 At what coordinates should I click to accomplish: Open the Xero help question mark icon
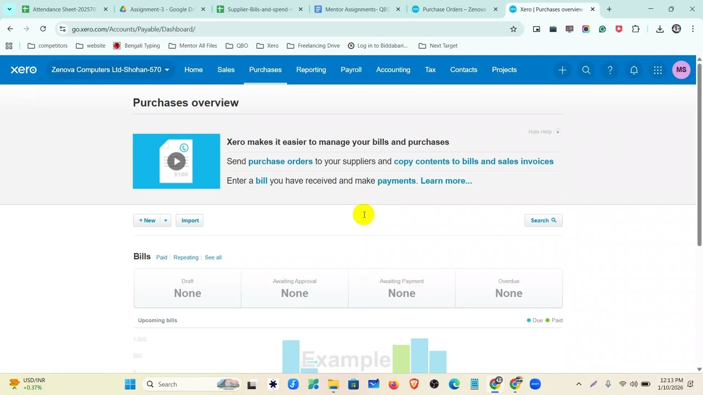point(610,70)
